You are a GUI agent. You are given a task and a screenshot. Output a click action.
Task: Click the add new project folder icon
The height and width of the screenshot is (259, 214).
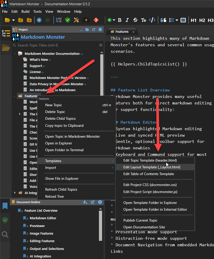click(x=21, y=20)
